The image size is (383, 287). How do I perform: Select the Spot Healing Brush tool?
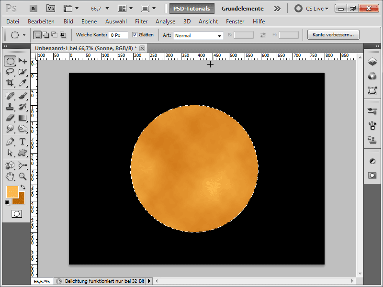pos(10,96)
